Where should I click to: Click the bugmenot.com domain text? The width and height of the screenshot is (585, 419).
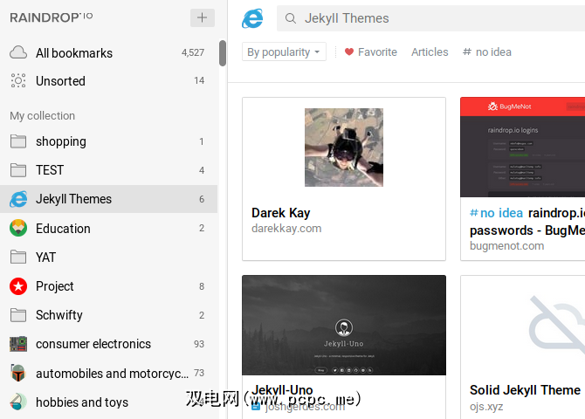pos(506,246)
